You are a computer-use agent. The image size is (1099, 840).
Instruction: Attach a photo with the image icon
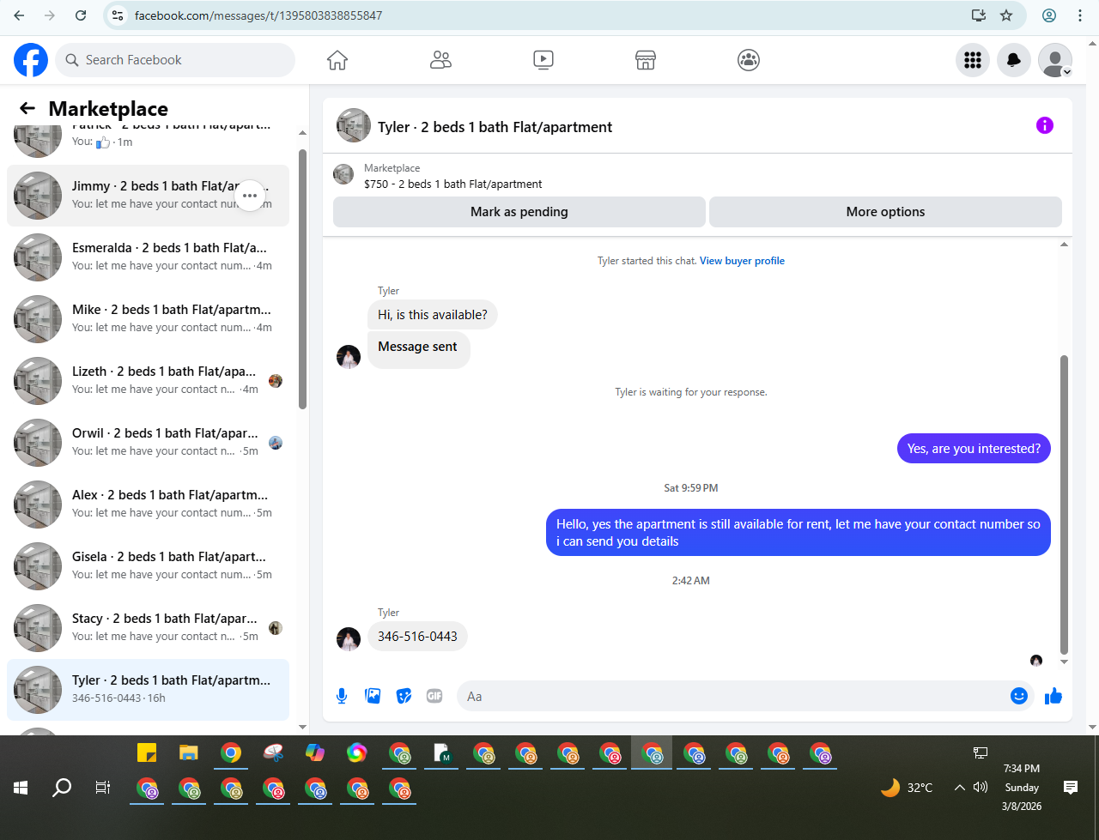pyautogui.click(x=373, y=696)
